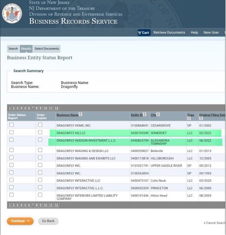
Task: Check order copies for DRAGONFLY HUDSON INVESTMENT
Action: tap(40, 140)
